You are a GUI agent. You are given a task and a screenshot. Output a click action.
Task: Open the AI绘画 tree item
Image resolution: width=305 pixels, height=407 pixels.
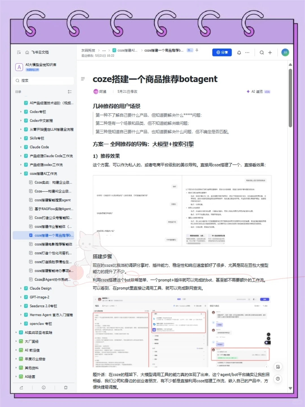pos(30,377)
